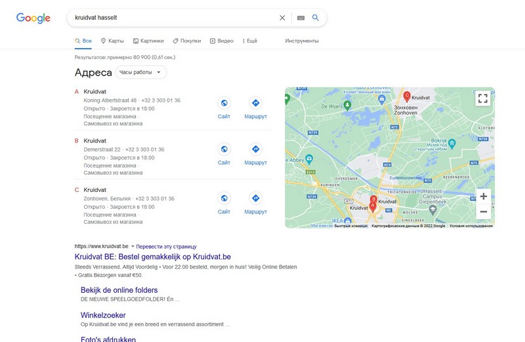The image size is (525, 342).
Task: Open route icon for Demerstraat 22 Kruidvat
Action: [x=255, y=149]
